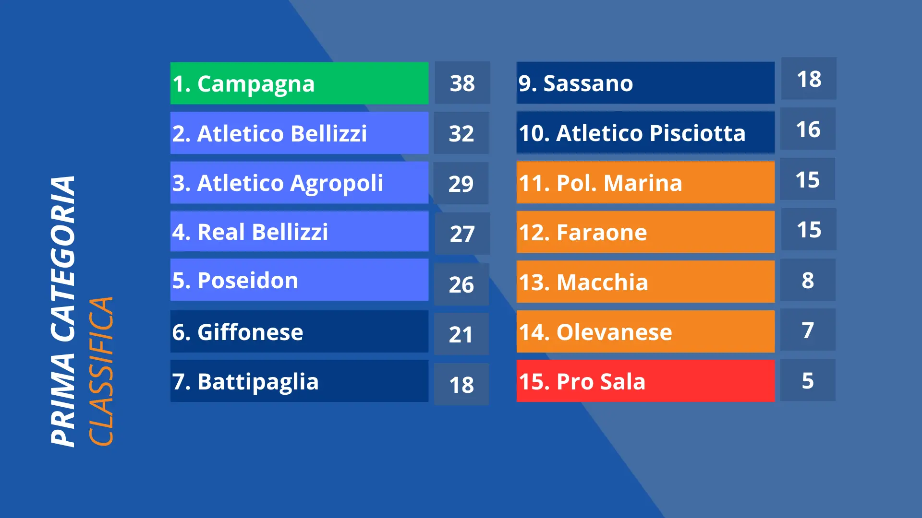Viewport: 922px width, 518px height.
Task: Select the Battipaglia row
Action: (x=299, y=381)
